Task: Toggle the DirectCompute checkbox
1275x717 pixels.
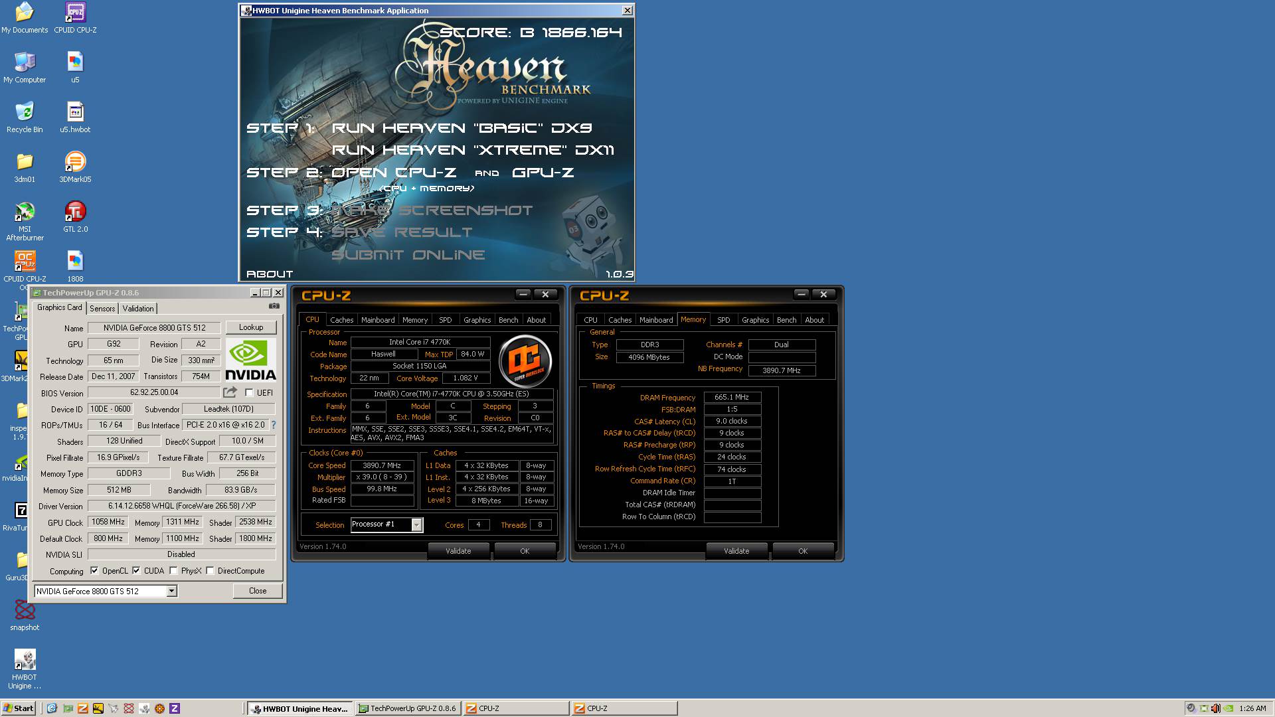Action: point(210,570)
